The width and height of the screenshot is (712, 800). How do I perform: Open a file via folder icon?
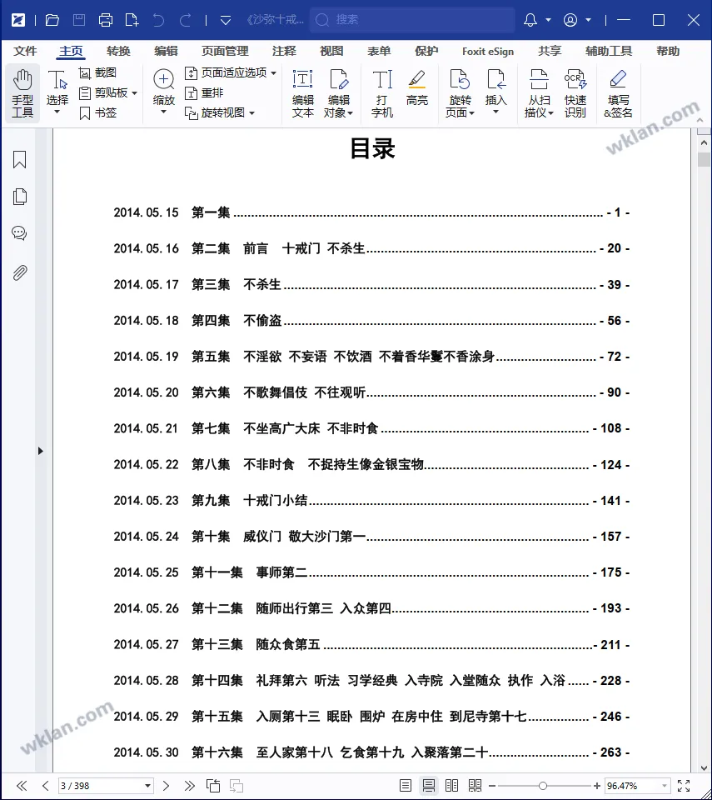pyautogui.click(x=52, y=20)
